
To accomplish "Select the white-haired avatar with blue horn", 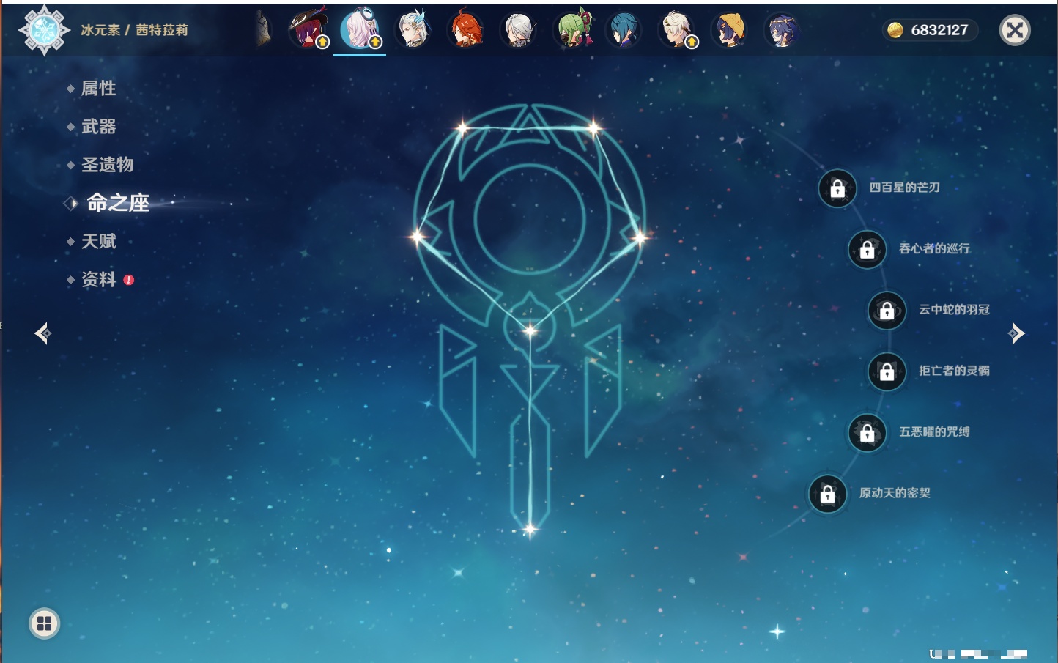I will pyautogui.click(x=413, y=30).
